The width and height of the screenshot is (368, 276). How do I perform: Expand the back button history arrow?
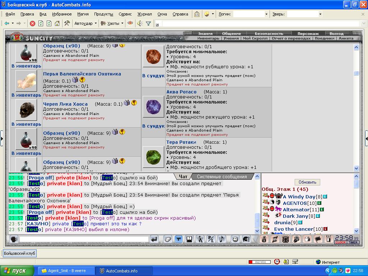pyautogui.click(x=13, y=23)
